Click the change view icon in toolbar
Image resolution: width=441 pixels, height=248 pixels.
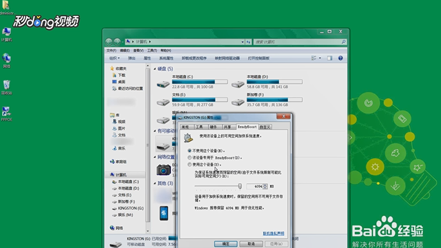pos(314,58)
